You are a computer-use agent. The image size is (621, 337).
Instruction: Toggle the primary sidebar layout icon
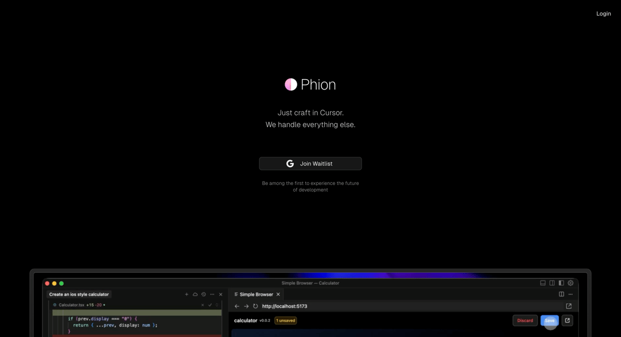click(561, 283)
